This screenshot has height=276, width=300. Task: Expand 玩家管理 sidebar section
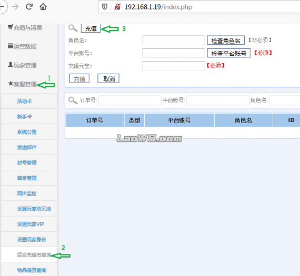22,65
